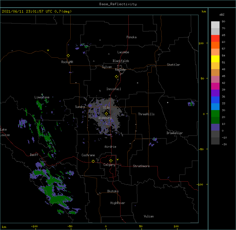Click the RedDeer city label

(120, 70)
